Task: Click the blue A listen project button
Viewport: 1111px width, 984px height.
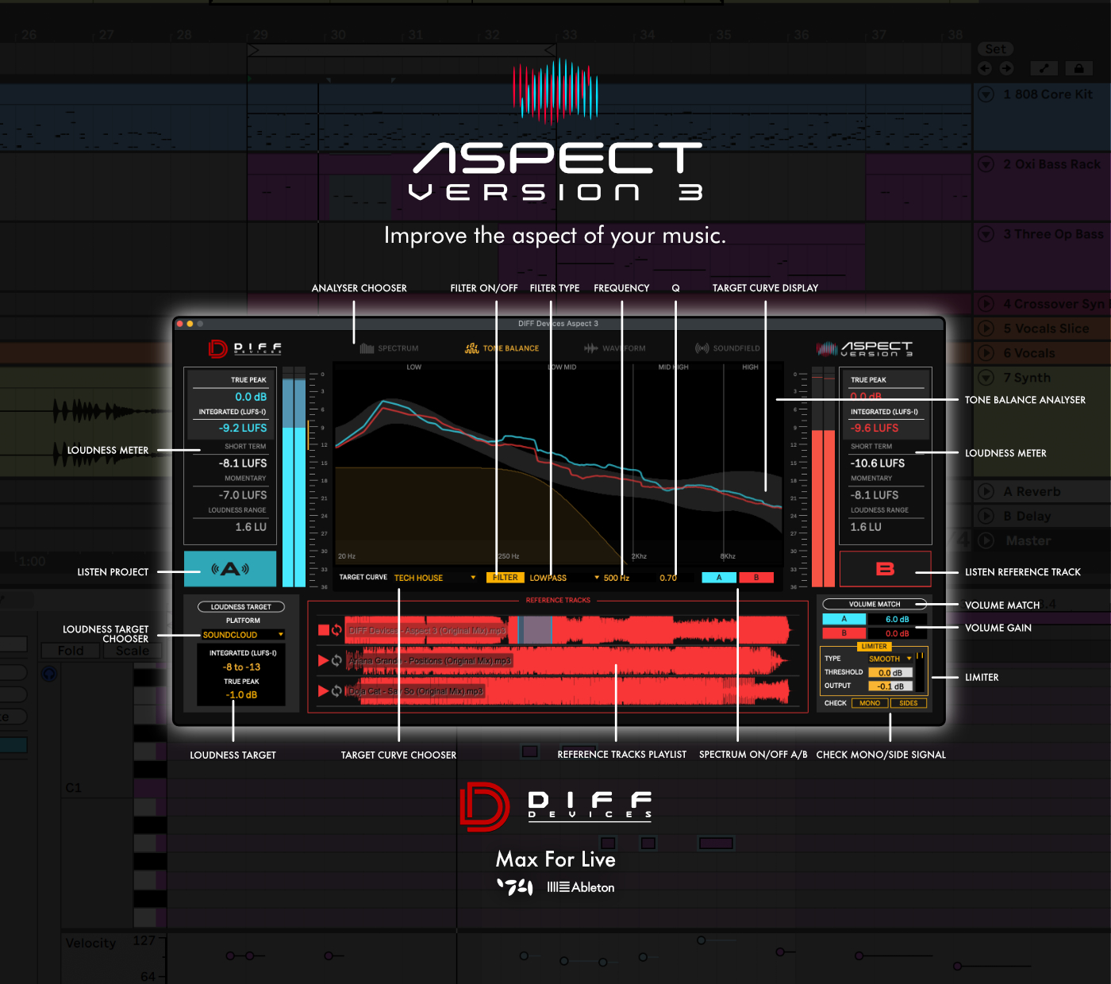Action: [x=230, y=569]
